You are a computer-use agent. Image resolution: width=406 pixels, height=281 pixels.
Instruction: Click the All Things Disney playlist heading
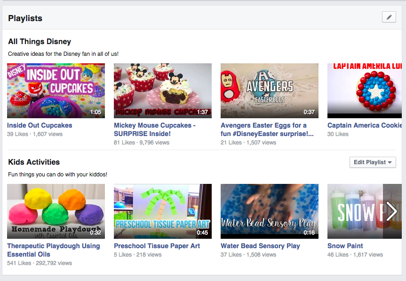point(40,42)
